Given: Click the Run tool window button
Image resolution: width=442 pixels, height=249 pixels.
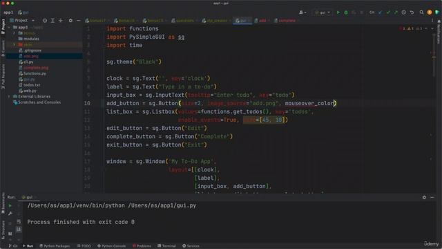Looking at the screenshot, I should [28, 246].
